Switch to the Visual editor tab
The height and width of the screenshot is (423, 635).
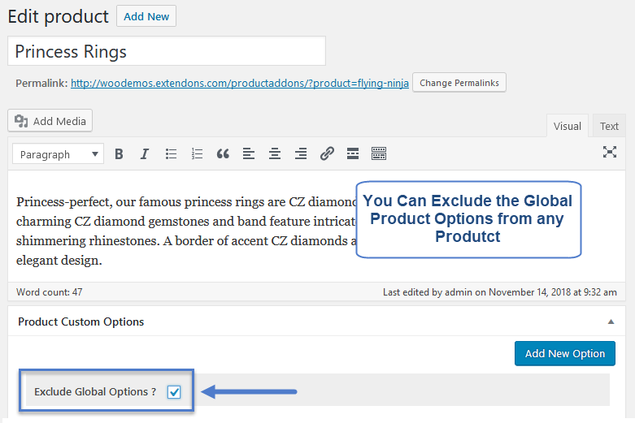coord(567,126)
